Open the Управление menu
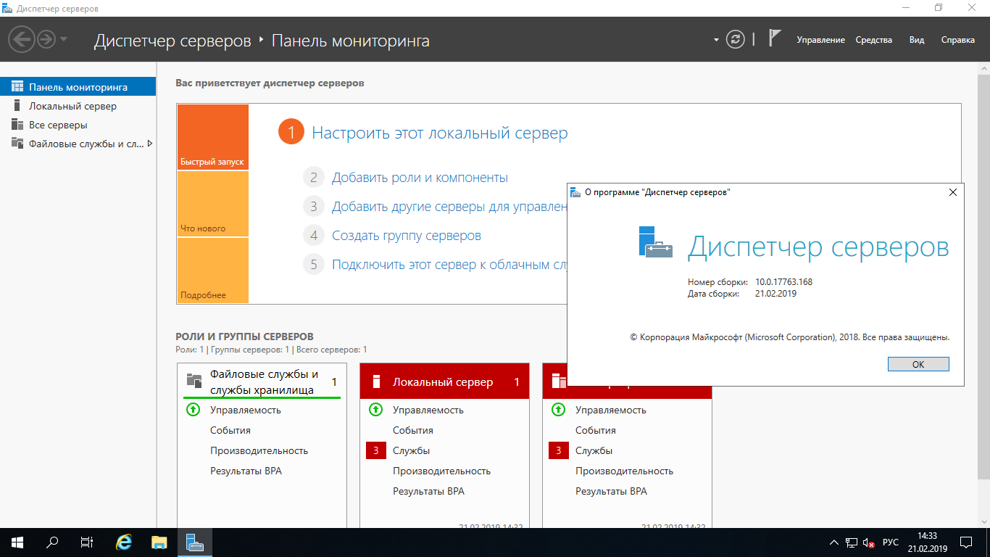 tap(820, 40)
